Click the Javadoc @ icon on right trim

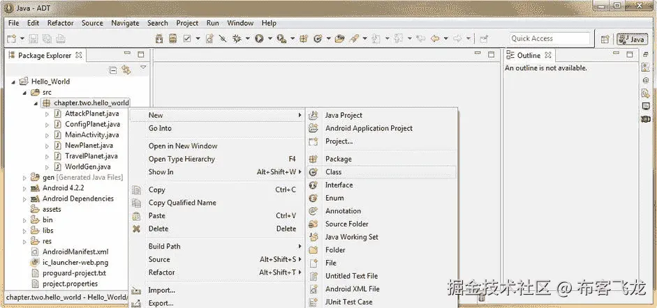tap(646, 80)
